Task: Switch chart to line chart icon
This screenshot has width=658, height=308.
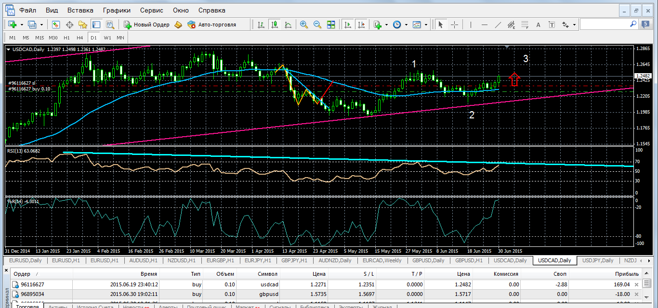Action: click(288, 25)
